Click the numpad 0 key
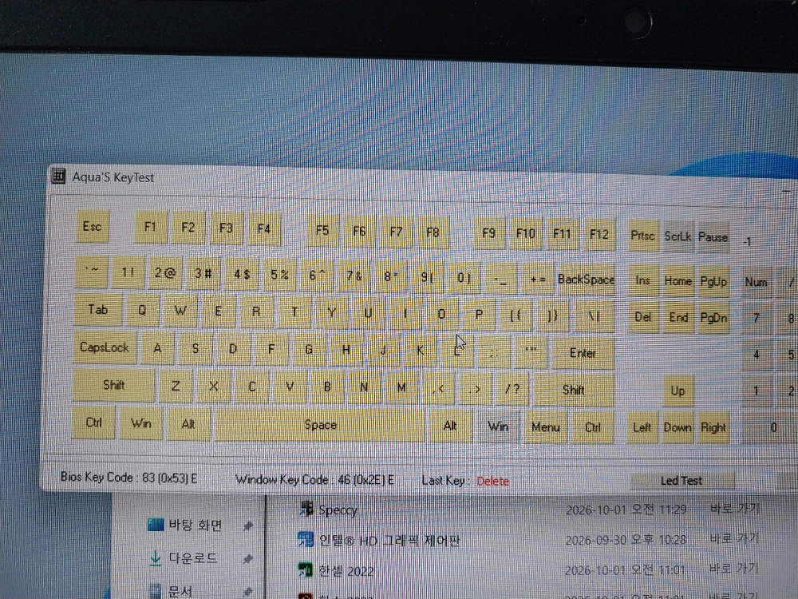The height and width of the screenshot is (599, 798). 770,428
